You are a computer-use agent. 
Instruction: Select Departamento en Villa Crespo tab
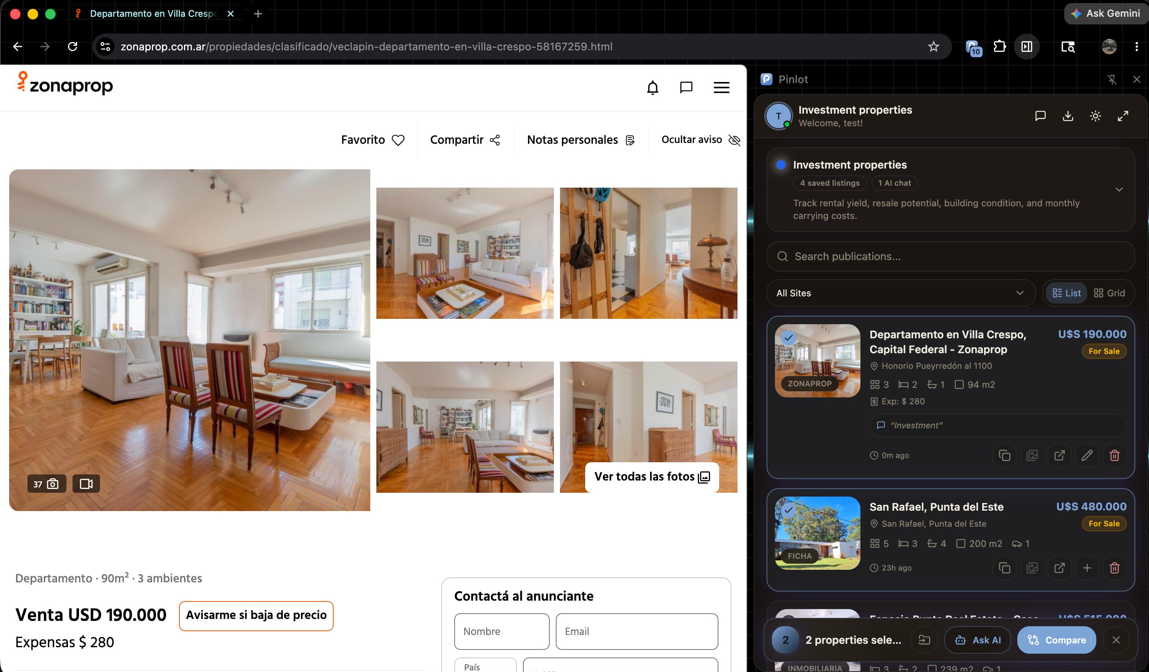(153, 14)
